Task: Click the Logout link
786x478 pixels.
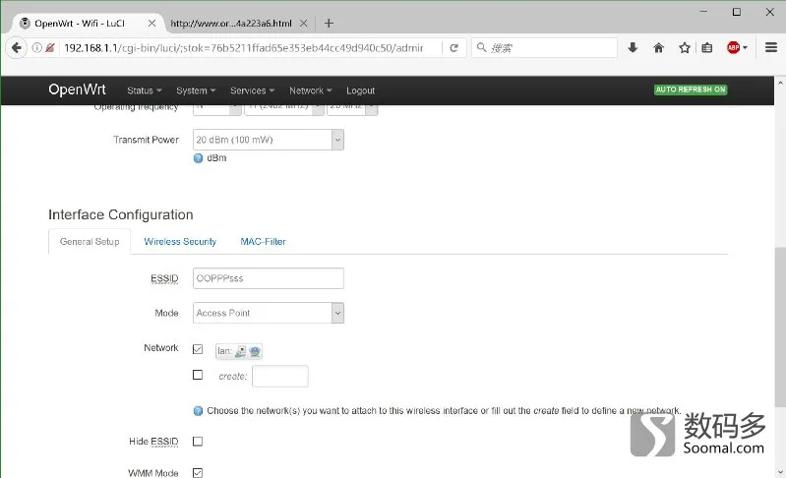Action: [360, 90]
